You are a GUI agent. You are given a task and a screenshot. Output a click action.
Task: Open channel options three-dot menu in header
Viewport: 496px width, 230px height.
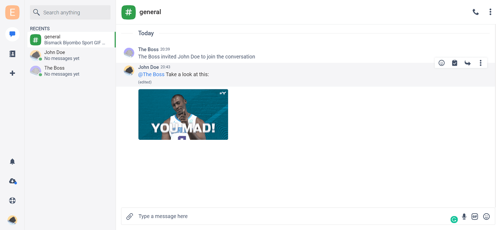(x=490, y=12)
